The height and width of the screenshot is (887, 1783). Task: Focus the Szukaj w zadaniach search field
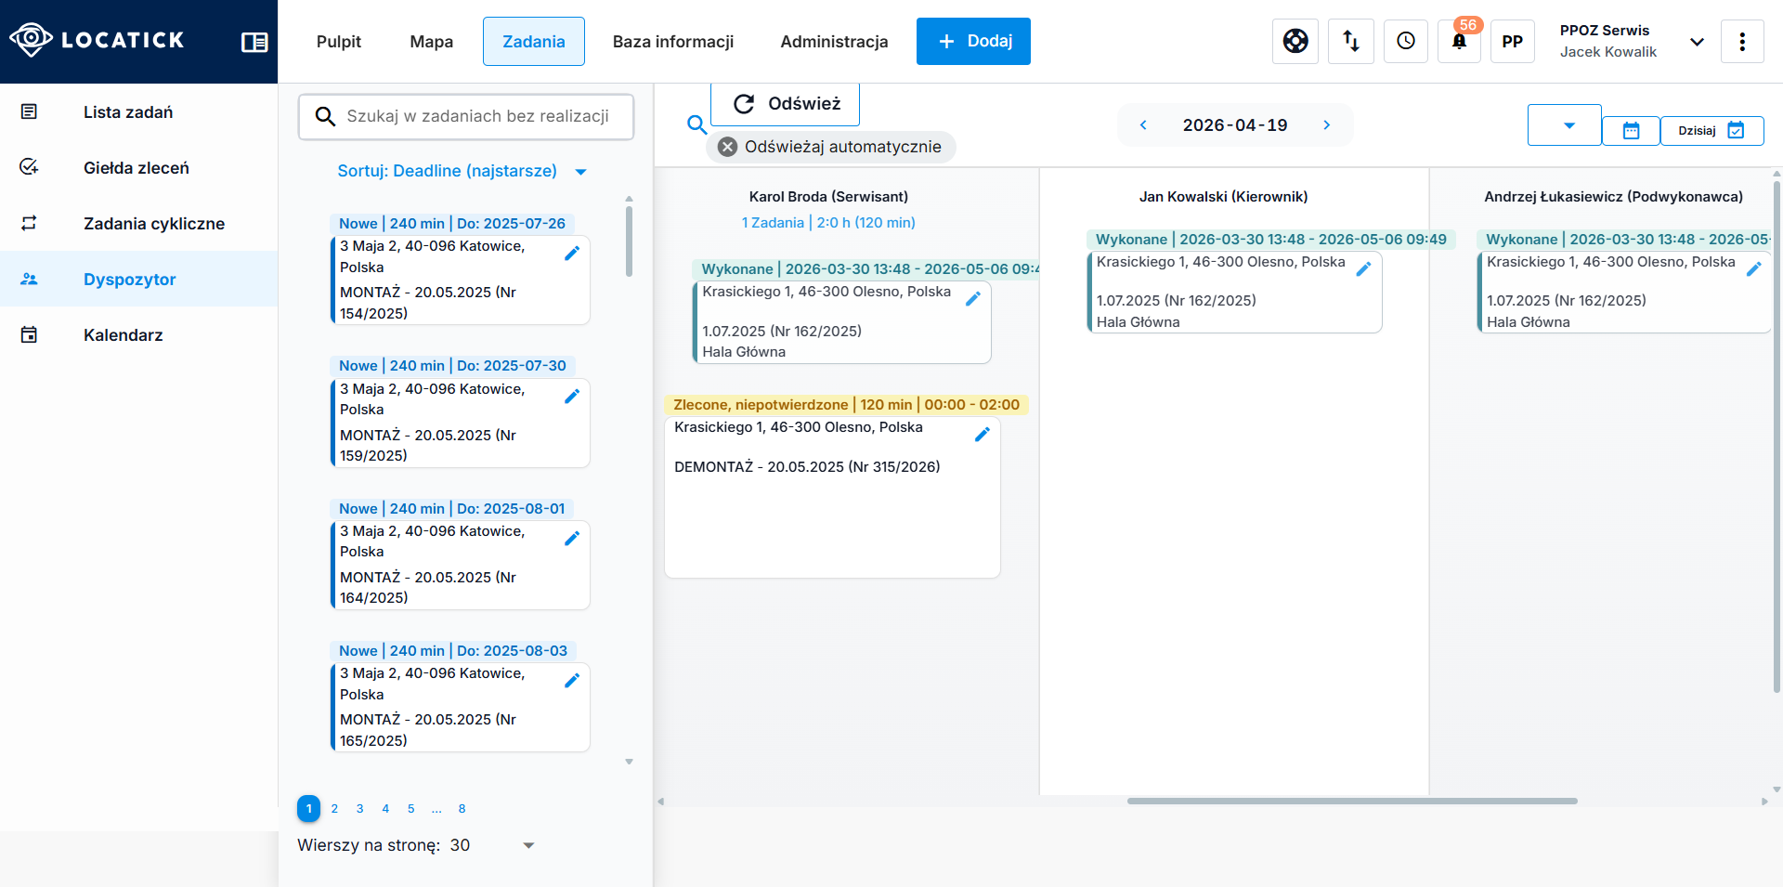pyautogui.click(x=466, y=116)
